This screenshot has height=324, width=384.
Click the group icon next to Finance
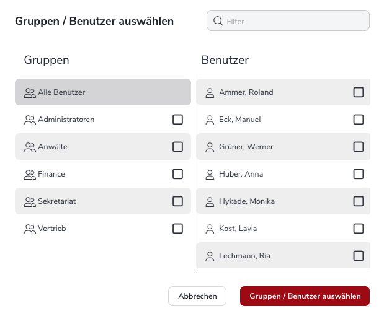(x=30, y=175)
